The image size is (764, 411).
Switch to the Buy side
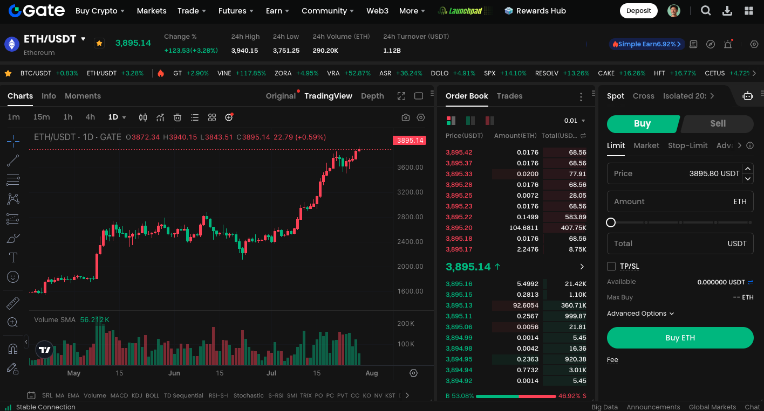pos(642,124)
